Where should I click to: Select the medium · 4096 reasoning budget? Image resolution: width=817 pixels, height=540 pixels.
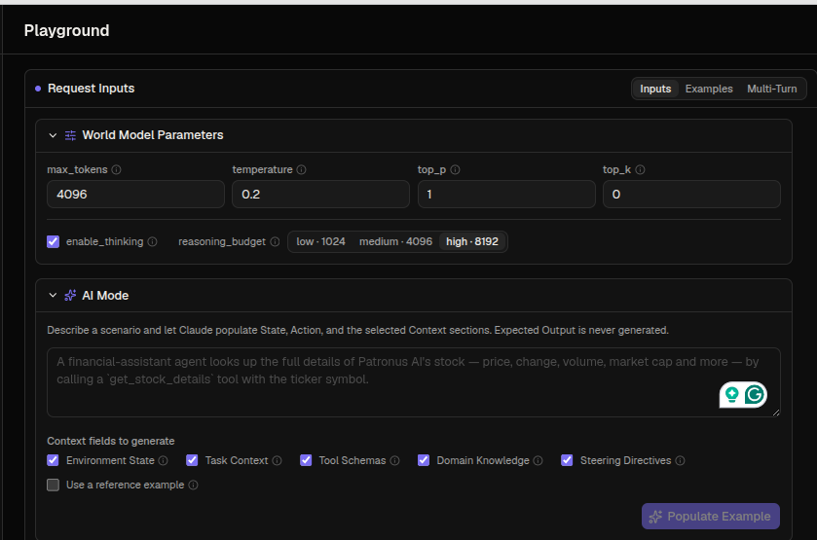pos(395,241)
